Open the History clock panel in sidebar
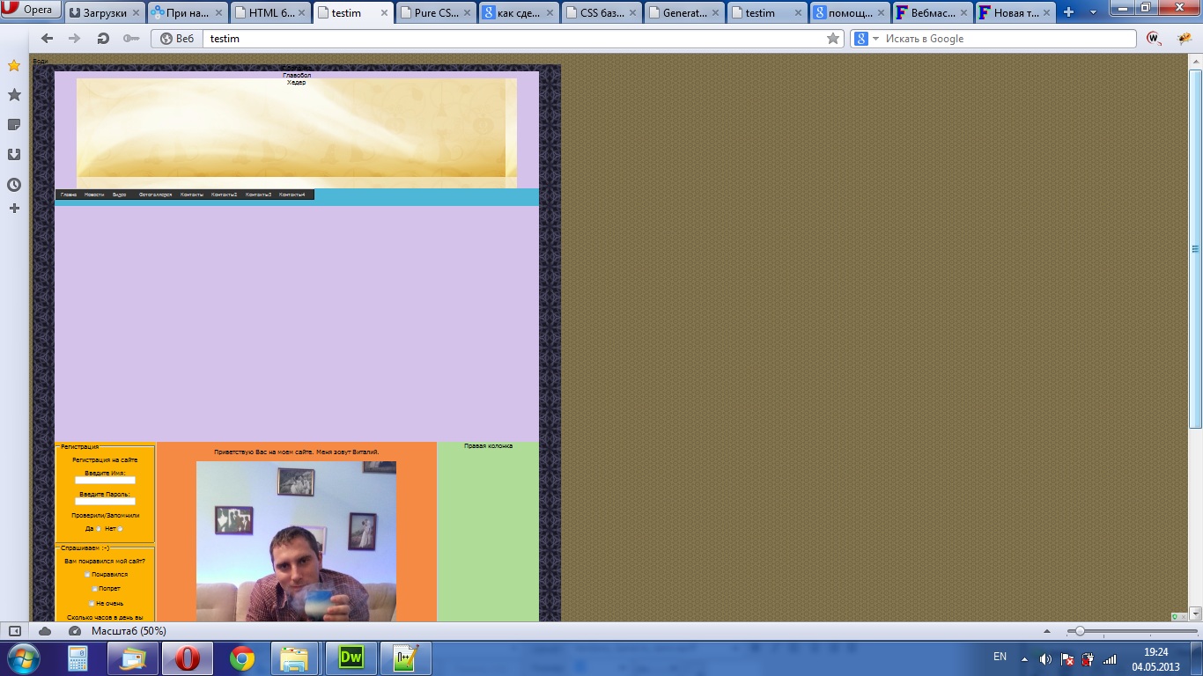This screenshot has width=1203, height=676. click(14, 185)
